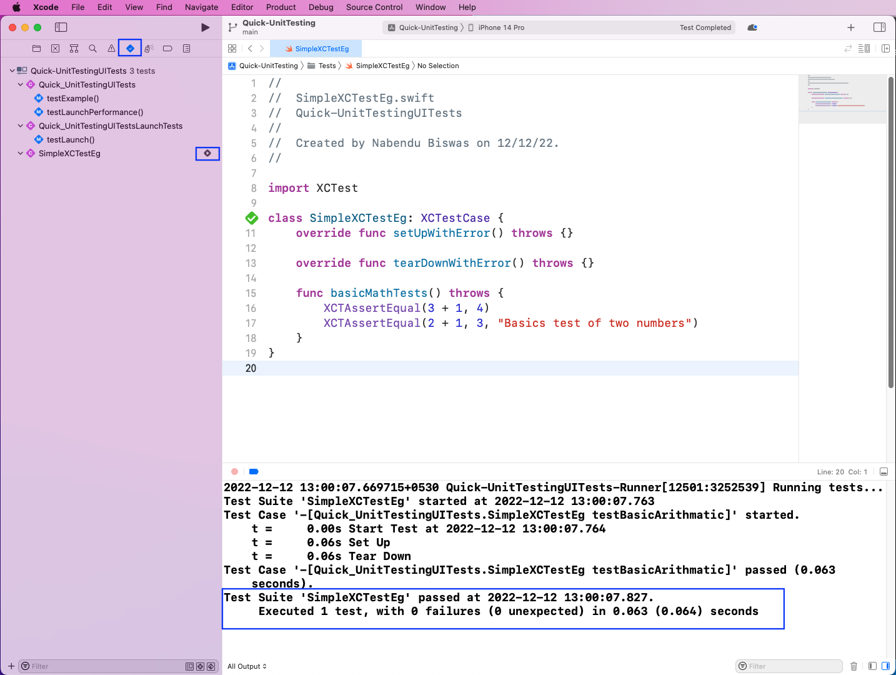Click the branch name Quick-UnitTesting main
The width and height of the screenshot is (896, 675).
coord(279,27)
